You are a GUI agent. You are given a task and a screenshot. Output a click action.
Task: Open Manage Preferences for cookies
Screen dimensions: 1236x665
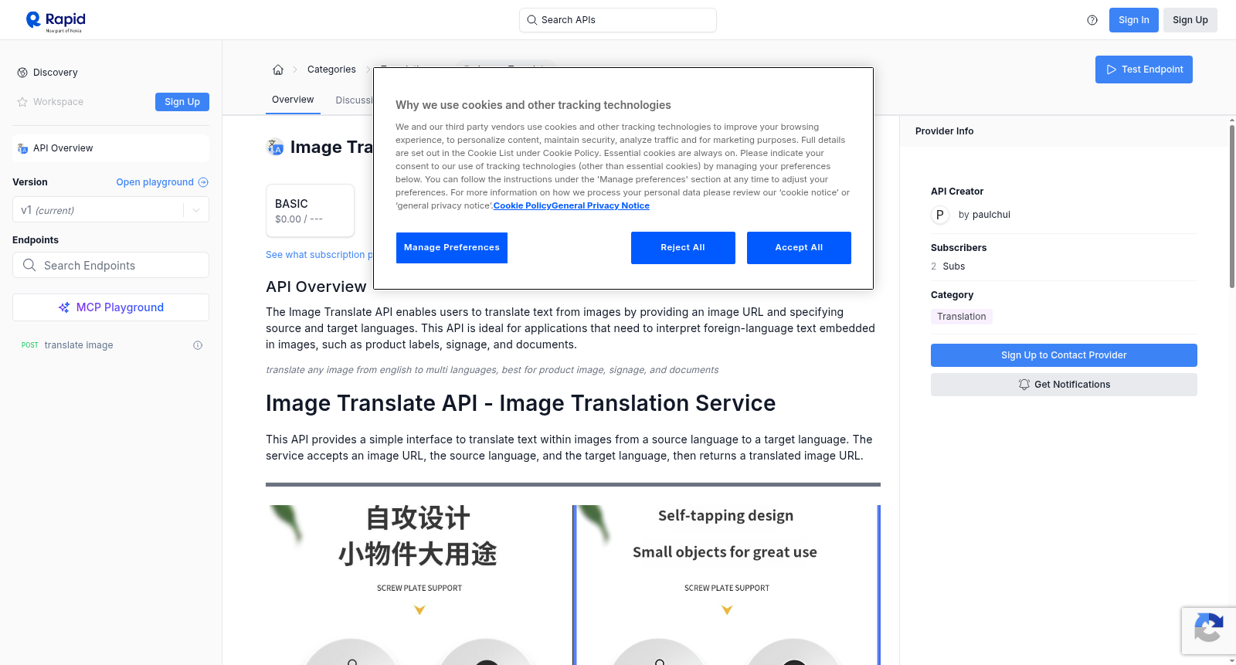click(452, 248)
